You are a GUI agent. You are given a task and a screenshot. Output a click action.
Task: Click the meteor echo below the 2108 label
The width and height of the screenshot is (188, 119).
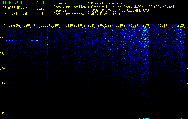click(x=55, y=95)
